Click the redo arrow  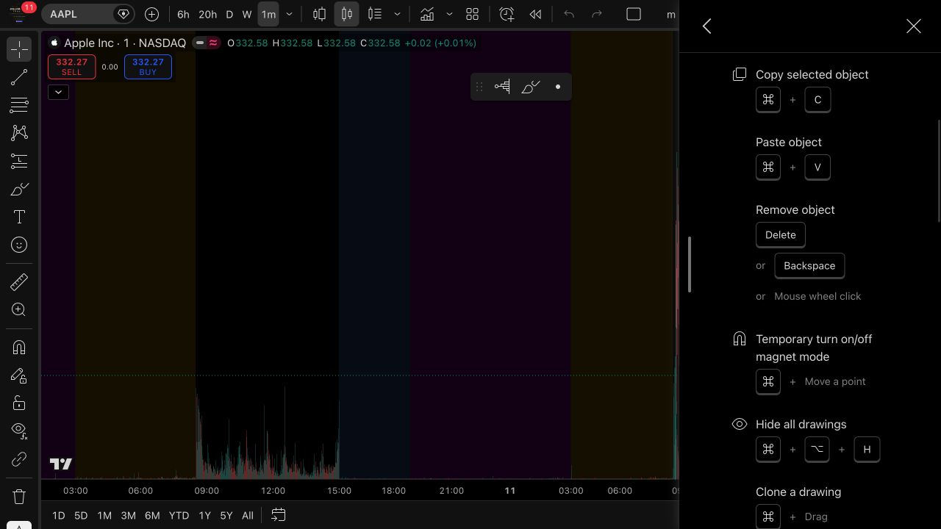pyautogui.click(x=597, y=14)
